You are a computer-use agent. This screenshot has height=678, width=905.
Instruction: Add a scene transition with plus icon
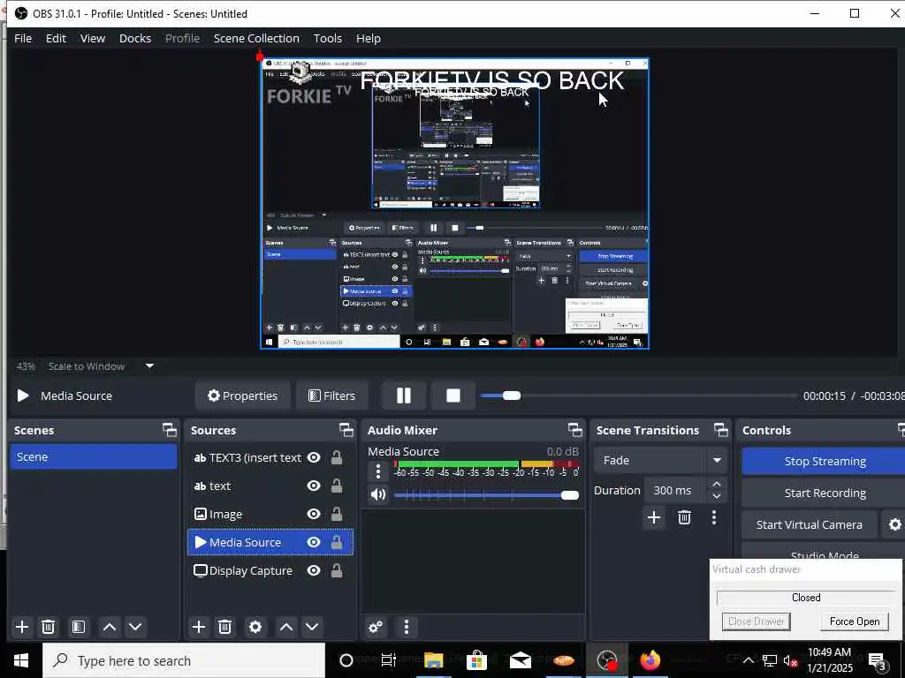click(654, 517)
